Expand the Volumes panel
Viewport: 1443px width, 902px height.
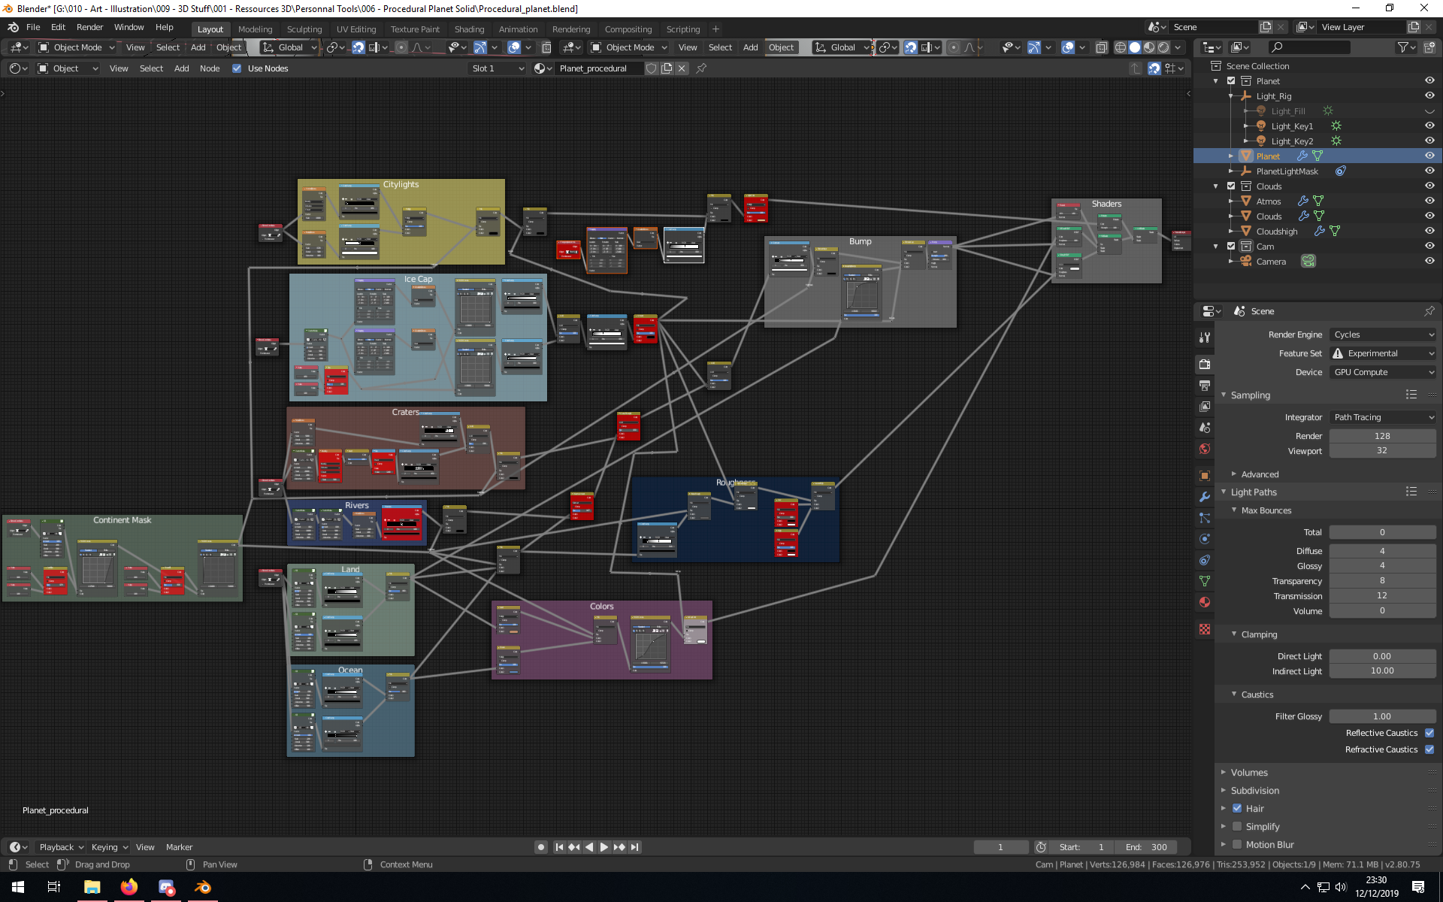[x=1249, y=773]
